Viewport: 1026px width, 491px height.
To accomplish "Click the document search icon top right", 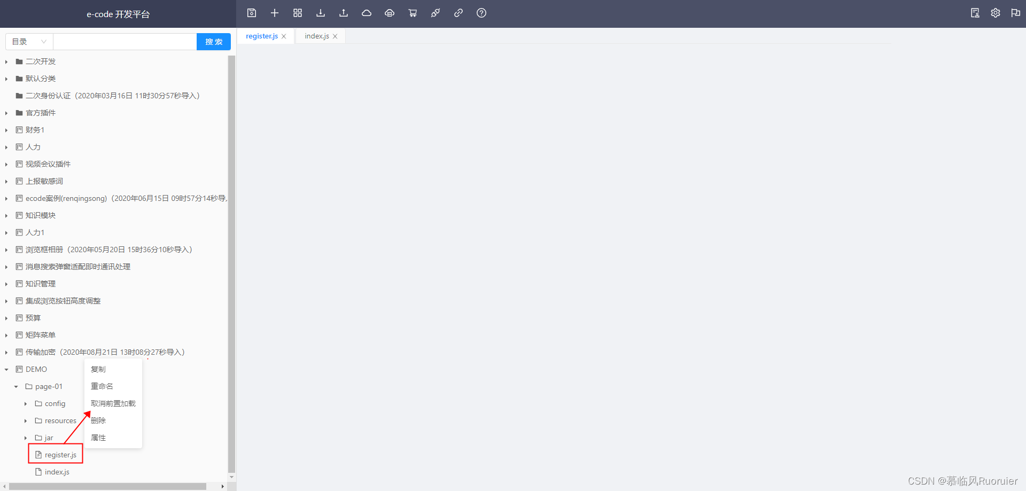I will click(x=975, y=13).
